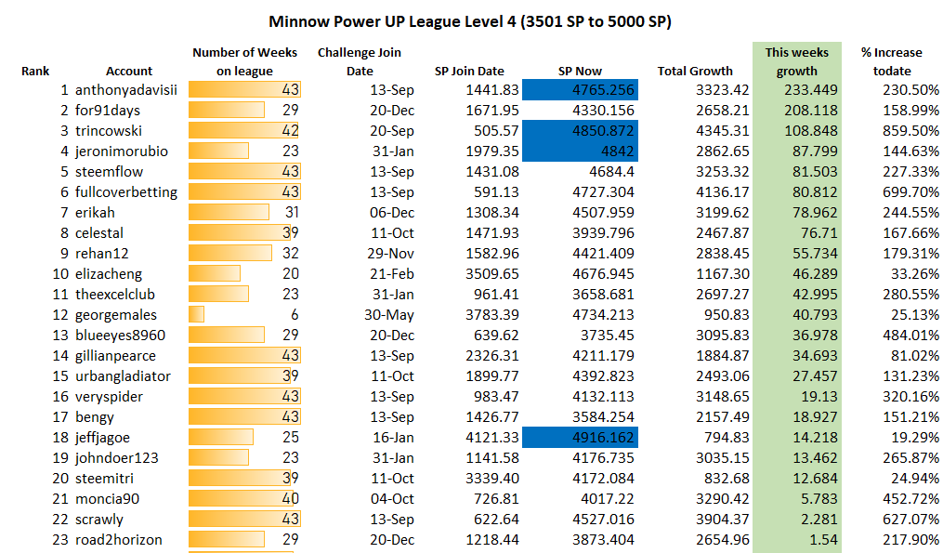943x553 pixels.
Task: Click join date cell 29-Nov
Action: click(390, 254)
